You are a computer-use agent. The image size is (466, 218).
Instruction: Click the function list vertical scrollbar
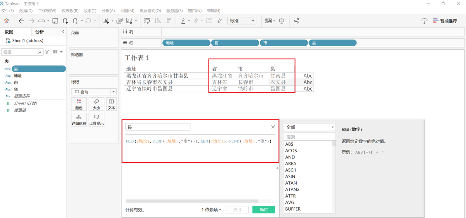pyautogui.click(x=334, y=143)
